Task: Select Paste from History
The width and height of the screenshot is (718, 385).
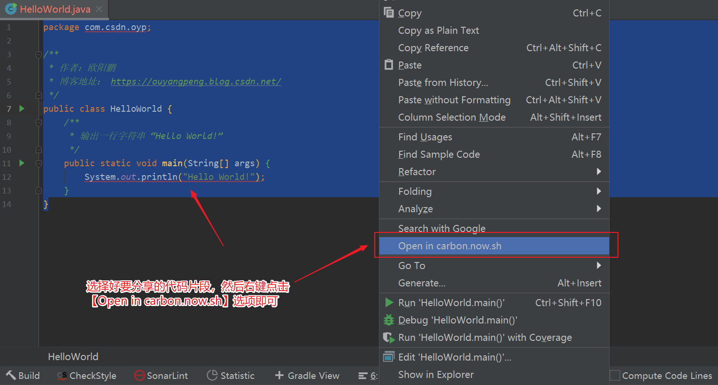Action: click(x=494, y=83)
